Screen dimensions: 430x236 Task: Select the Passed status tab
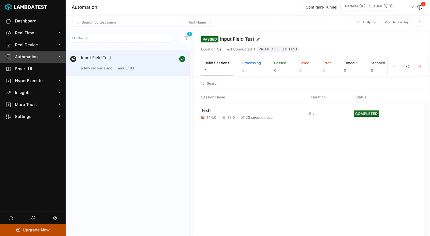click(x=280, y=67)
